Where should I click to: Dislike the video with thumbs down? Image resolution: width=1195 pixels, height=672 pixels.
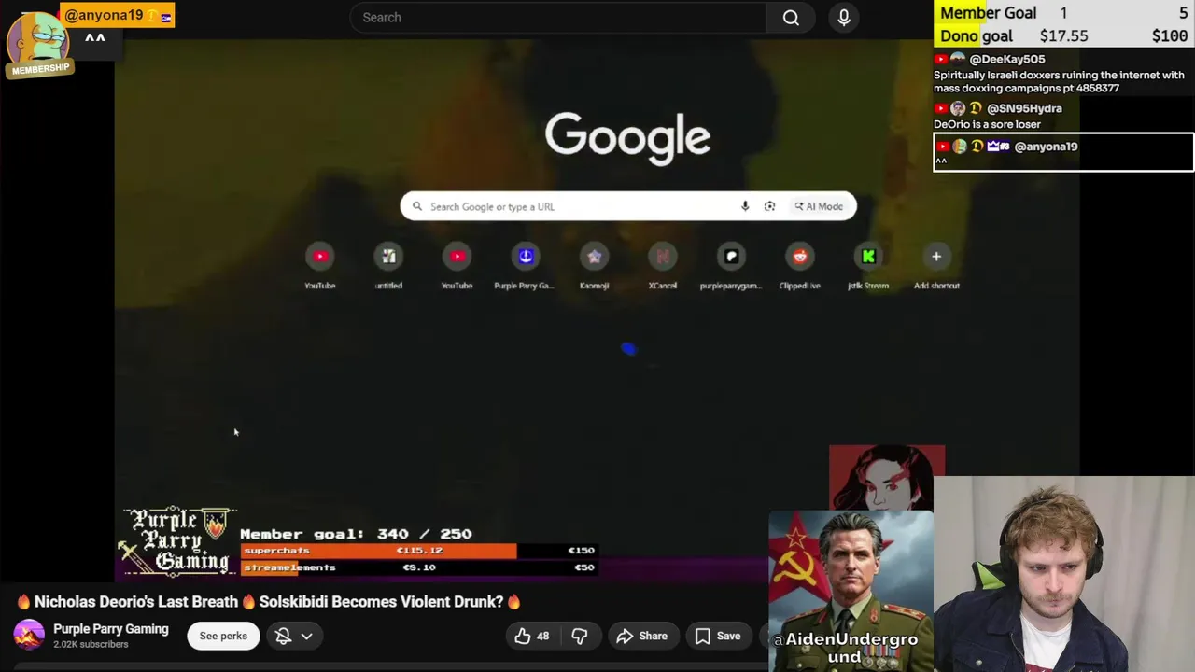580,637
